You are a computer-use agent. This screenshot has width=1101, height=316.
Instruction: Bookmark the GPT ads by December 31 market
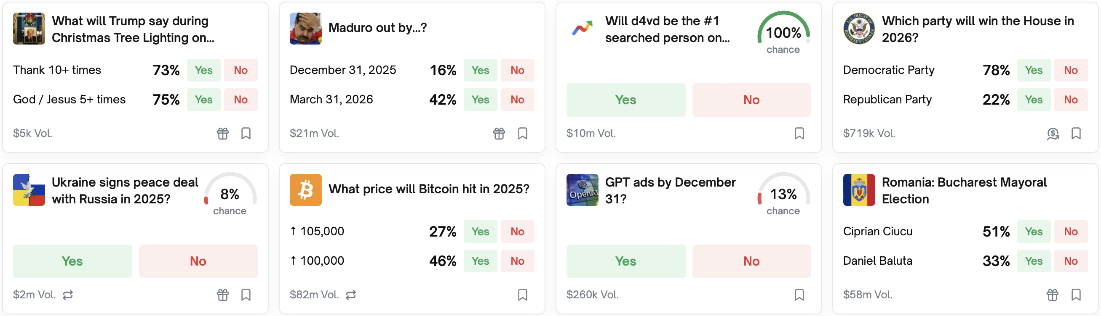[x=799, y=294]
